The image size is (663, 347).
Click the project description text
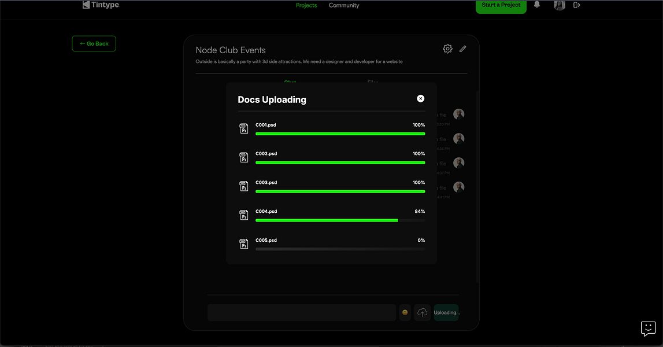(x=299, y=62)
